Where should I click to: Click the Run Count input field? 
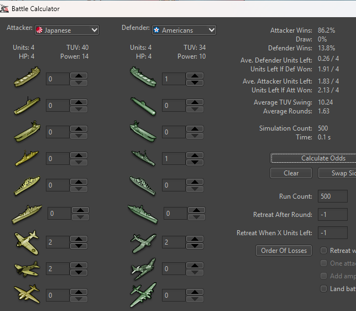point(333,196)
